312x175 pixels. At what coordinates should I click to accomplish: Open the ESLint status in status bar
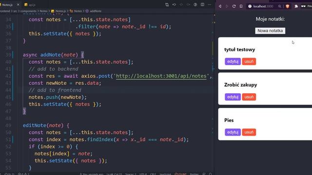coord(180,174)
